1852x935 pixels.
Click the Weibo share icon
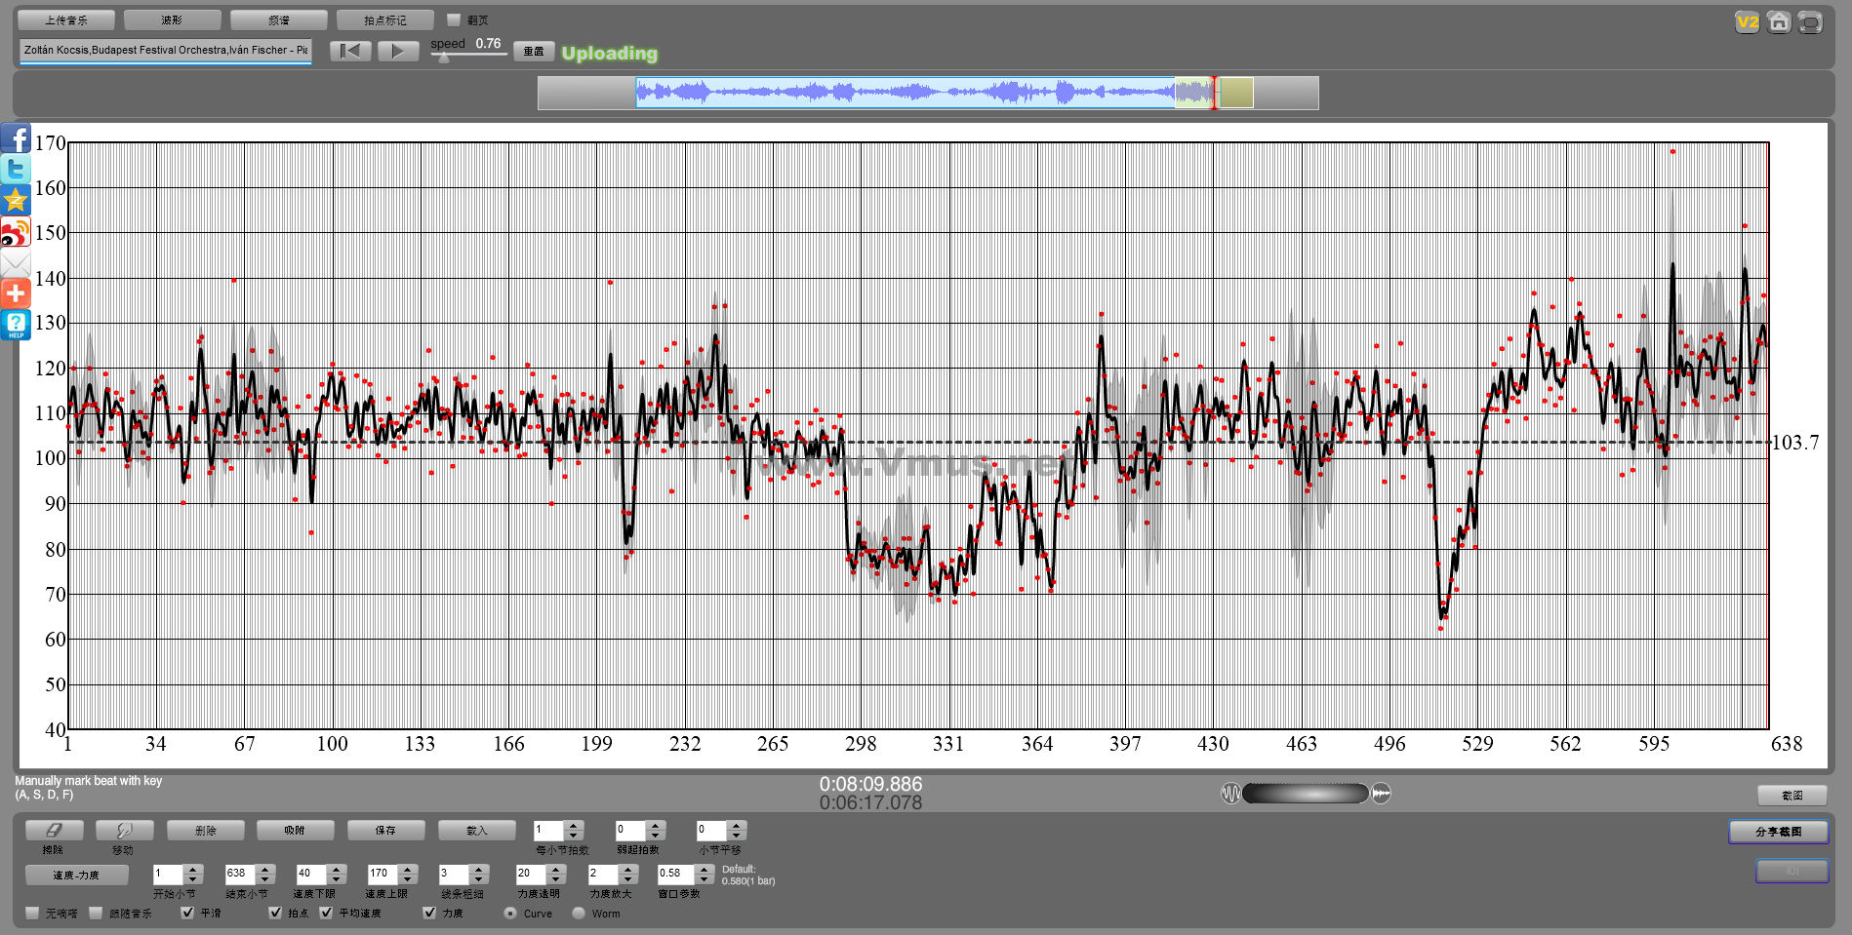16,233
